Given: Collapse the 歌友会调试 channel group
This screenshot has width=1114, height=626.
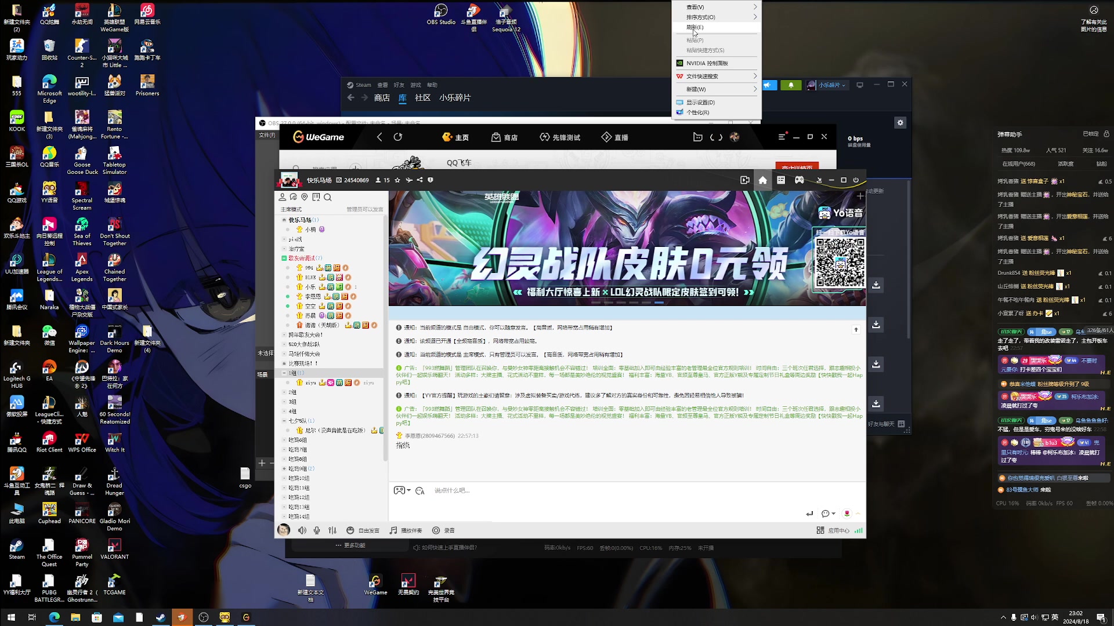Looking at the screenshot, I should click(x=284, y=259).
